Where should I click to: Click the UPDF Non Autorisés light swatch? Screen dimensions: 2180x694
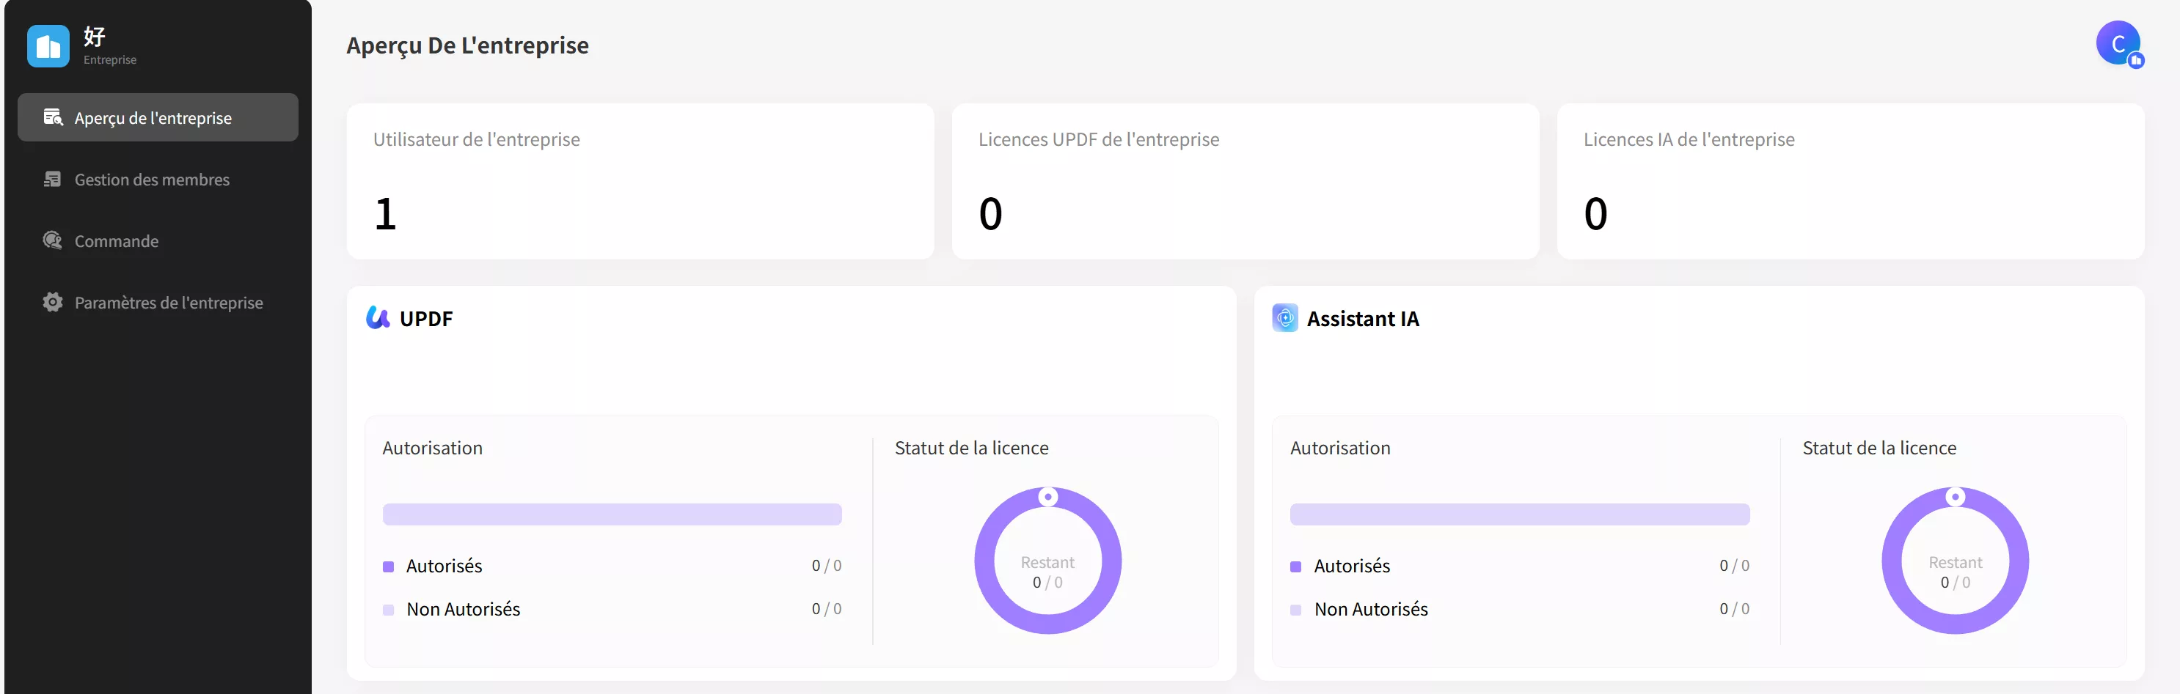[389, 610]
